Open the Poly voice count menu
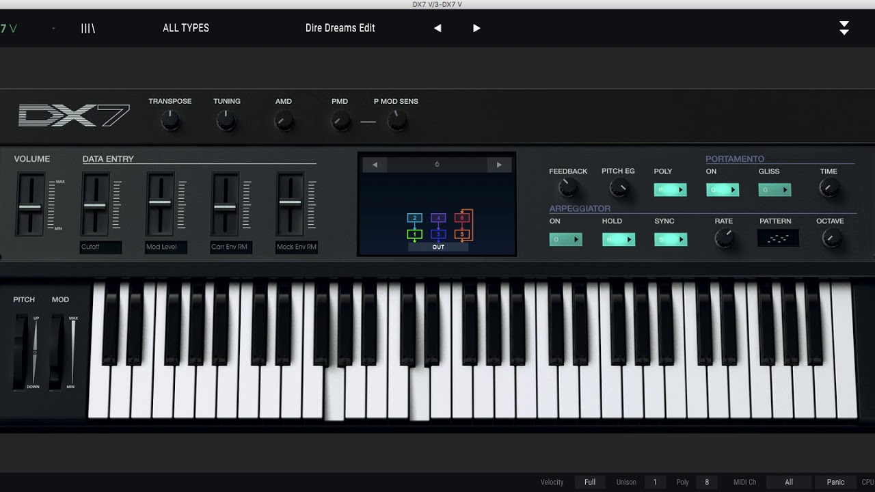 point(707,482)
